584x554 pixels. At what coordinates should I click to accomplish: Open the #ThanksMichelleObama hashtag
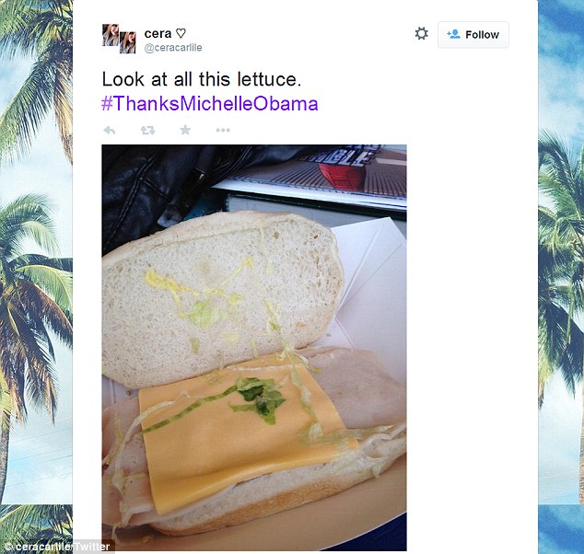210,103
